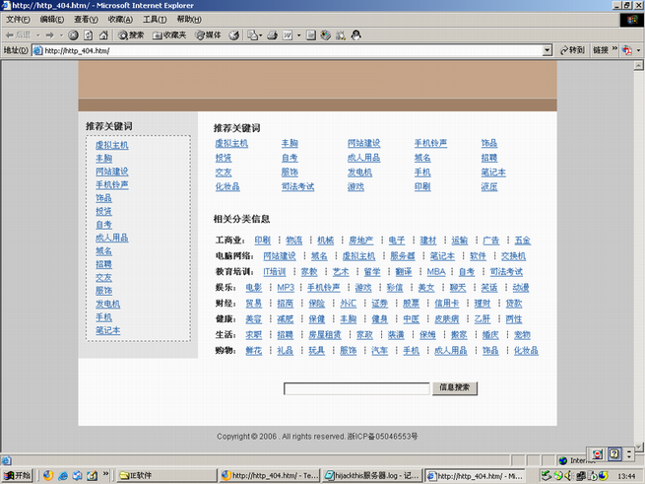The image size is (645, 484).
Task: Open the 收藏夹 favorites toolbar button
Action: (x=168, y=35)
